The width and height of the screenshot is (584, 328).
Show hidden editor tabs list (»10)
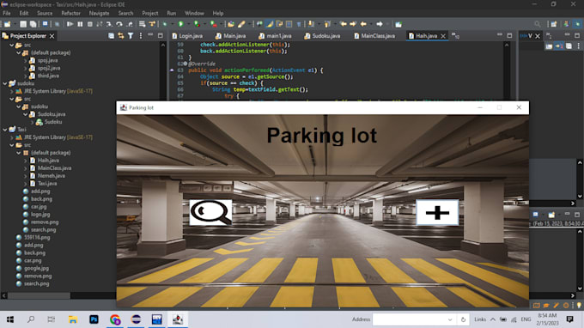(x=455, y=36)
